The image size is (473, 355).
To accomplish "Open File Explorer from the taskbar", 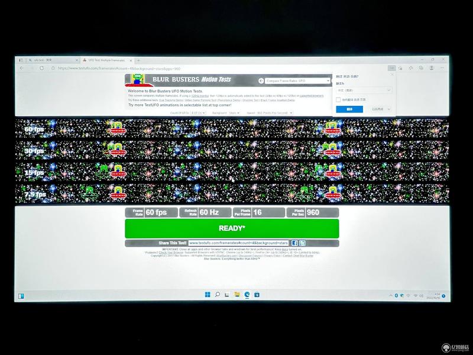I will [x=237, y=294].
